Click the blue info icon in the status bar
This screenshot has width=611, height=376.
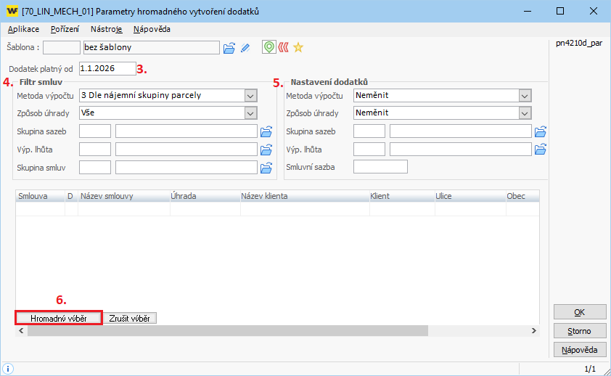coord(9,369)
